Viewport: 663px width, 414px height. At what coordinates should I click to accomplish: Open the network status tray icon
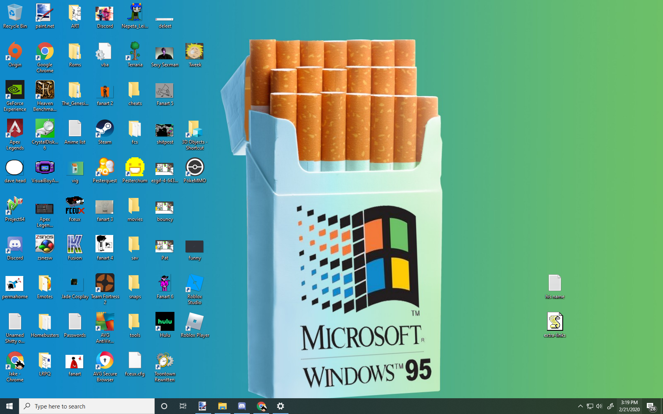[590, 406]
